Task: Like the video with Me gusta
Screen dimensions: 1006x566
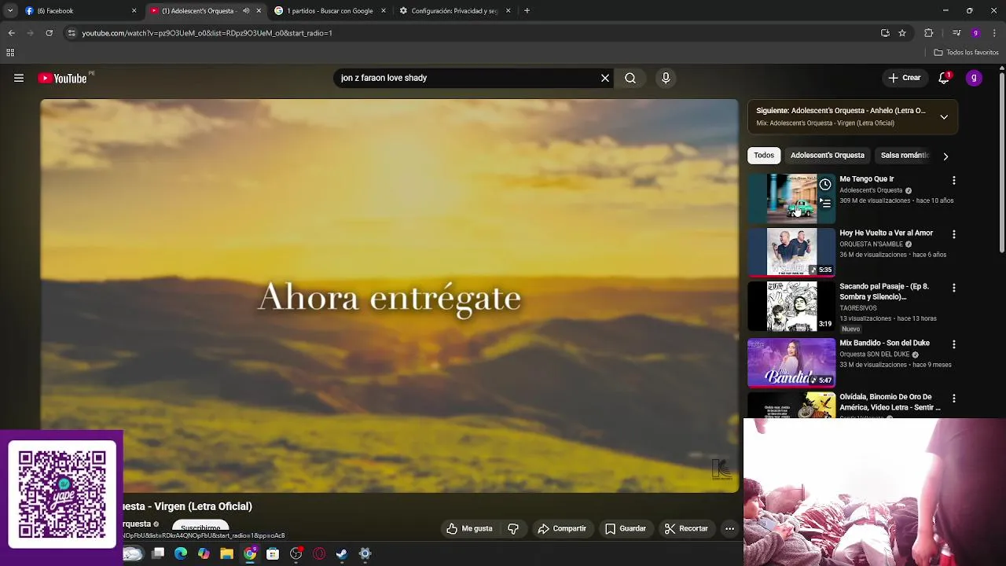Action: (x=469, y=529)
